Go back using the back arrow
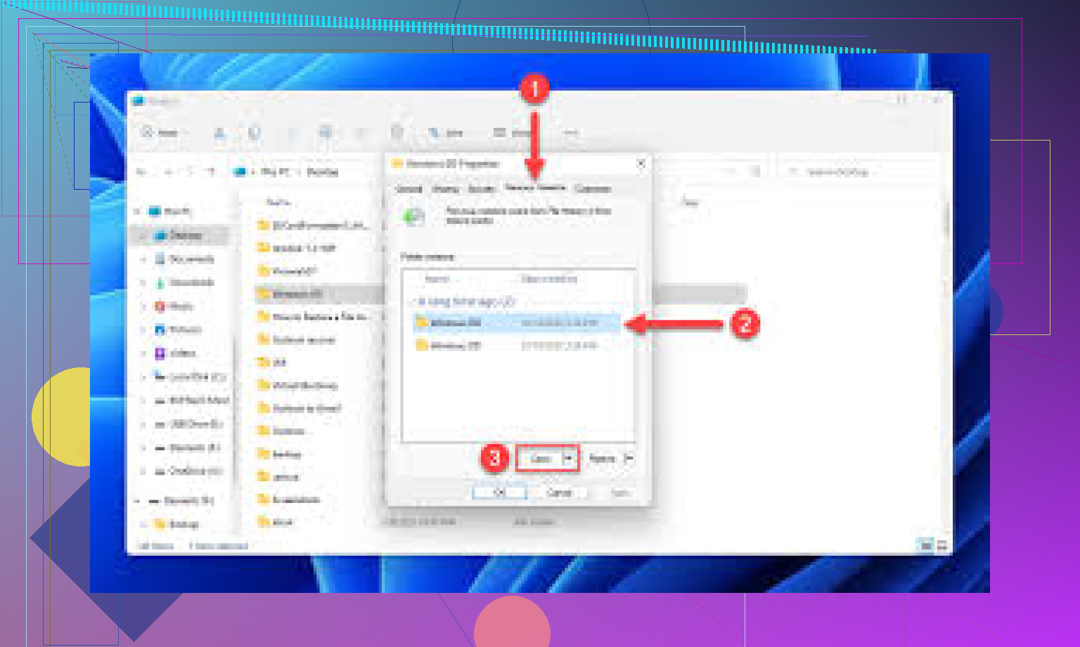 pyautogui.click(x=141, y=171)
